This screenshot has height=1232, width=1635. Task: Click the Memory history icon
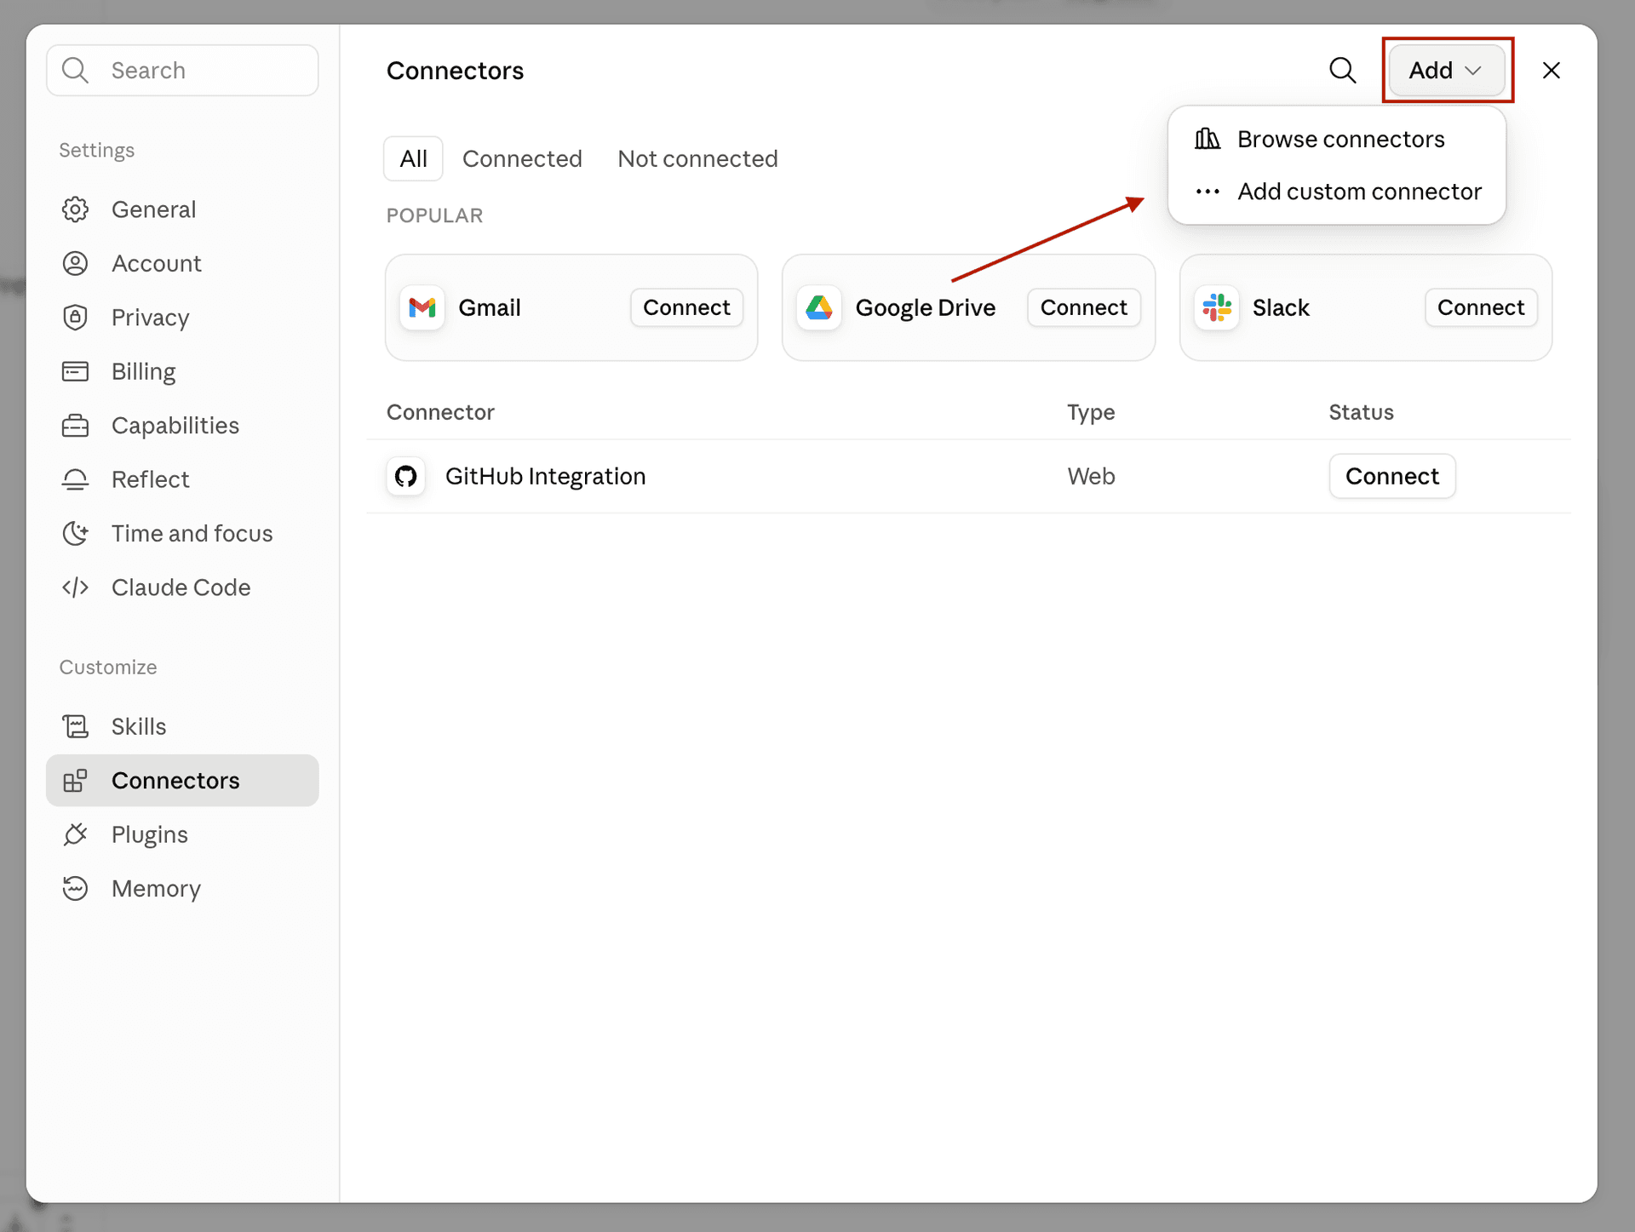tap(75, 888)
